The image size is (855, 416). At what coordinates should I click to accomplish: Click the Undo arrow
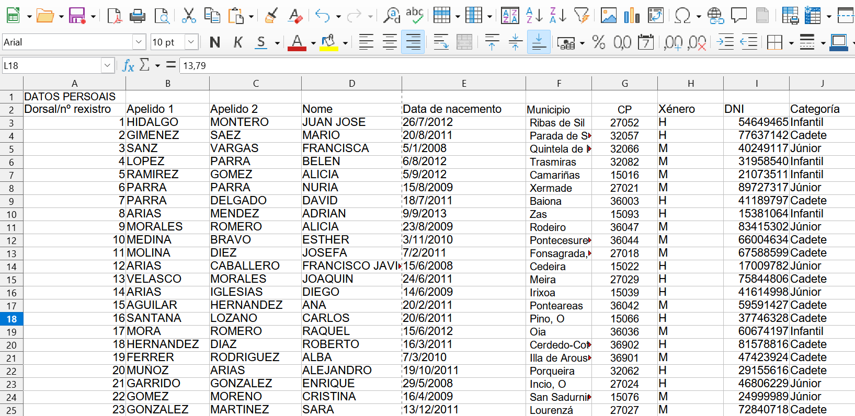pyautogui.click(x=323, y=16)
